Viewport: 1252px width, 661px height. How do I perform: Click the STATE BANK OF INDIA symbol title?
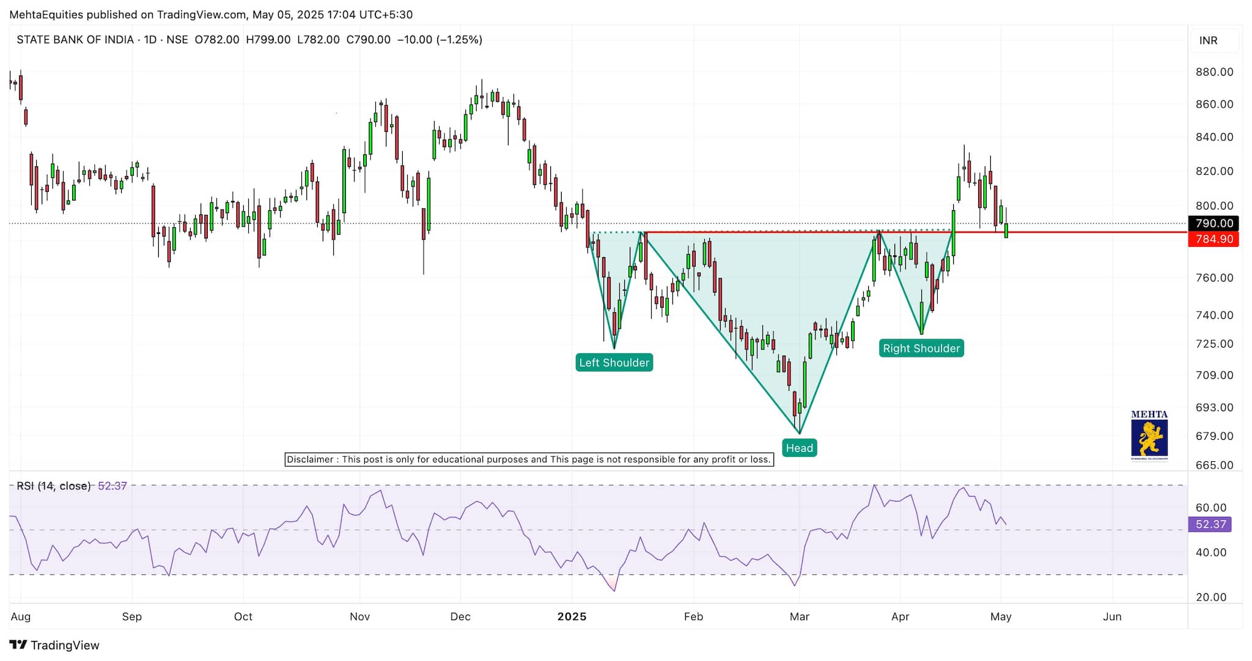click(75, 40)
